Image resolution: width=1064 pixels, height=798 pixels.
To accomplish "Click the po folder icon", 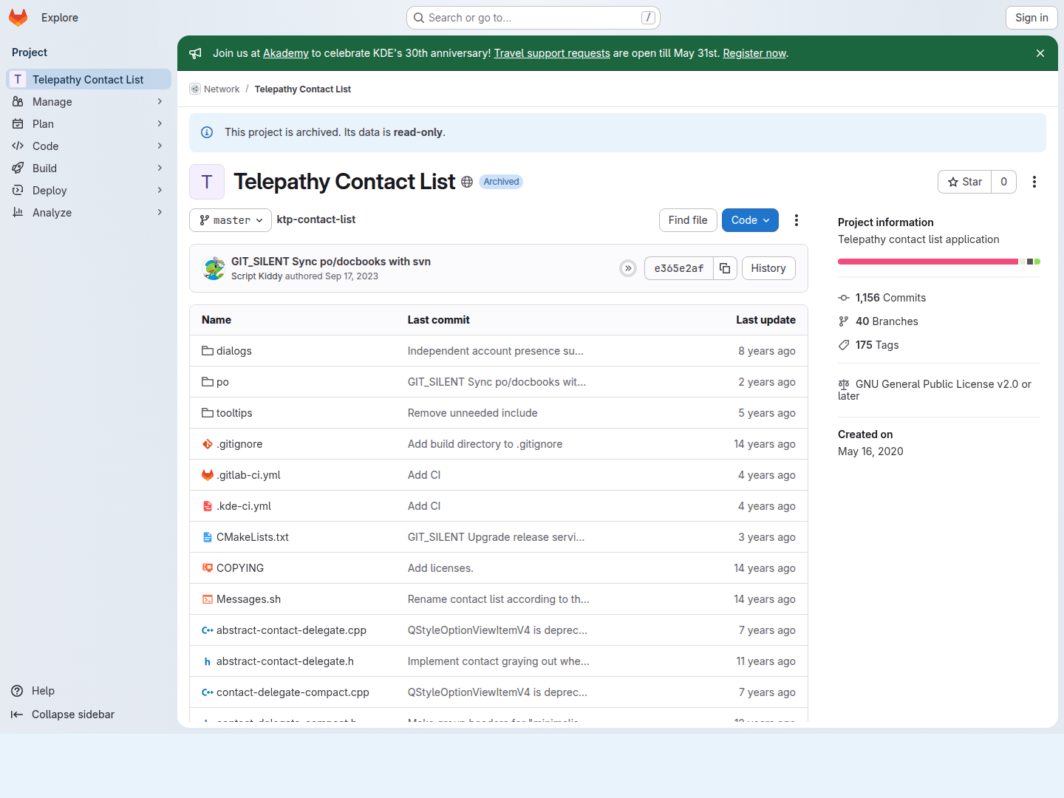I will [208, 382].
